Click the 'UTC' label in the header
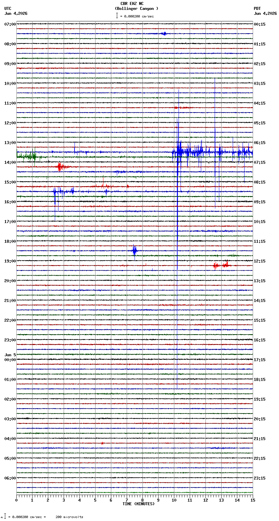This screenshot has height=521, width=279. click(x=8, y=9)
